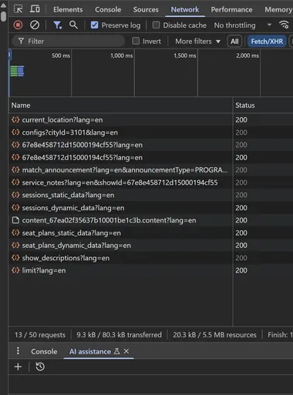Click the scrollbar up arrow
This screenshot has height=395, width=293.
tap(3, 5)
